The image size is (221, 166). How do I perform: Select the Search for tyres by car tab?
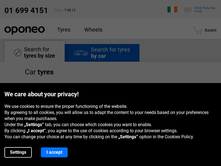[102, 53]
